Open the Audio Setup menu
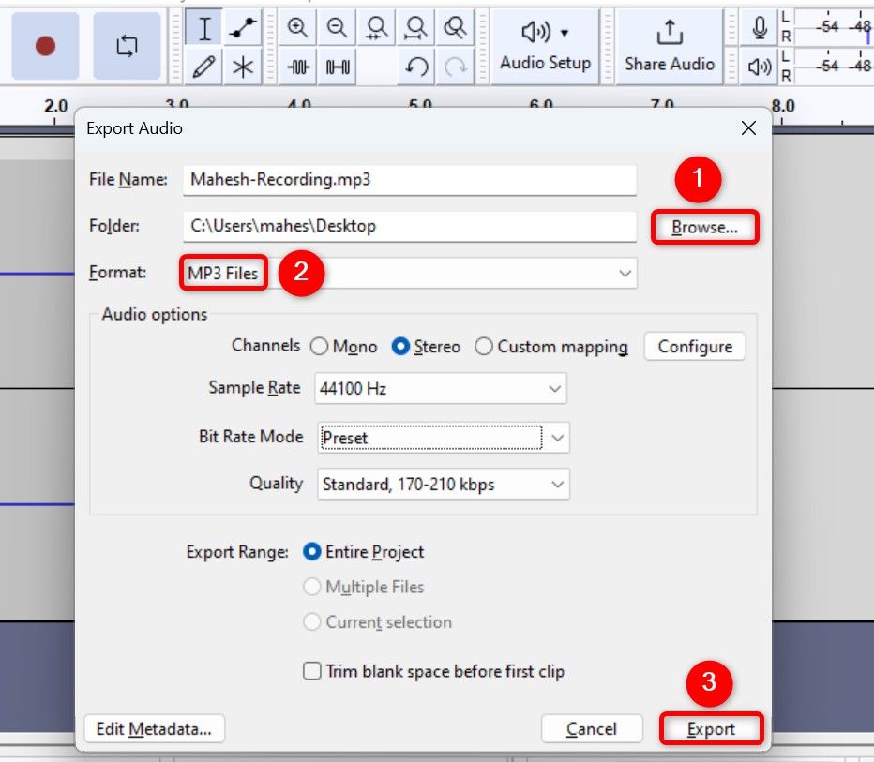 point(545,45)
